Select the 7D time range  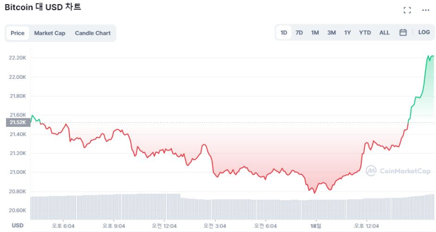coord(299,33)
